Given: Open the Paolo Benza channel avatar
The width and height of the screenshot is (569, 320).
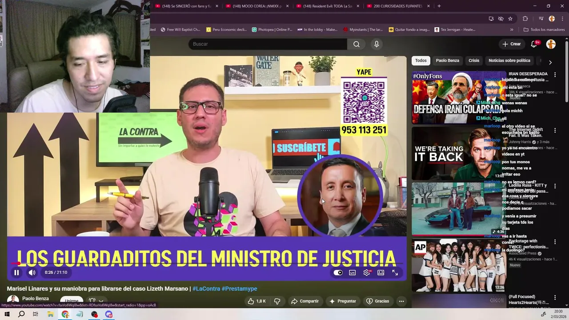Looking at the screenshot, I should coord(13,300).
